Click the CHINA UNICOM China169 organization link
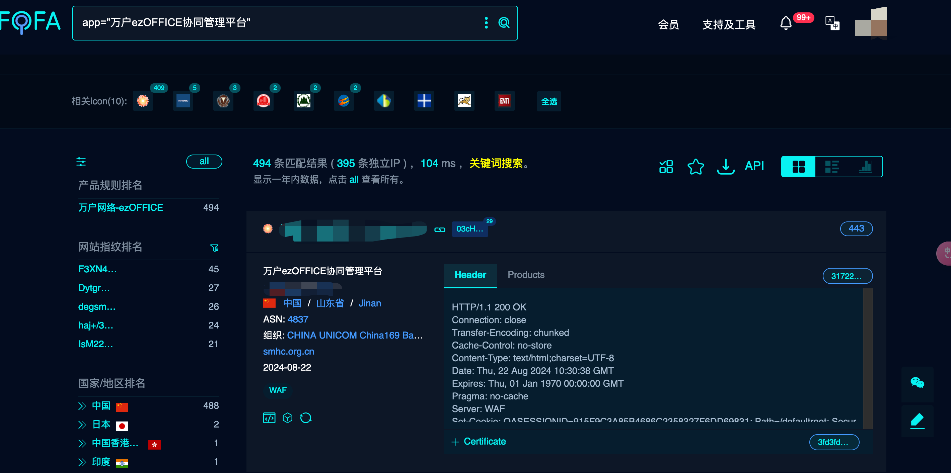The image size is (951, 473). click(355, 336)
